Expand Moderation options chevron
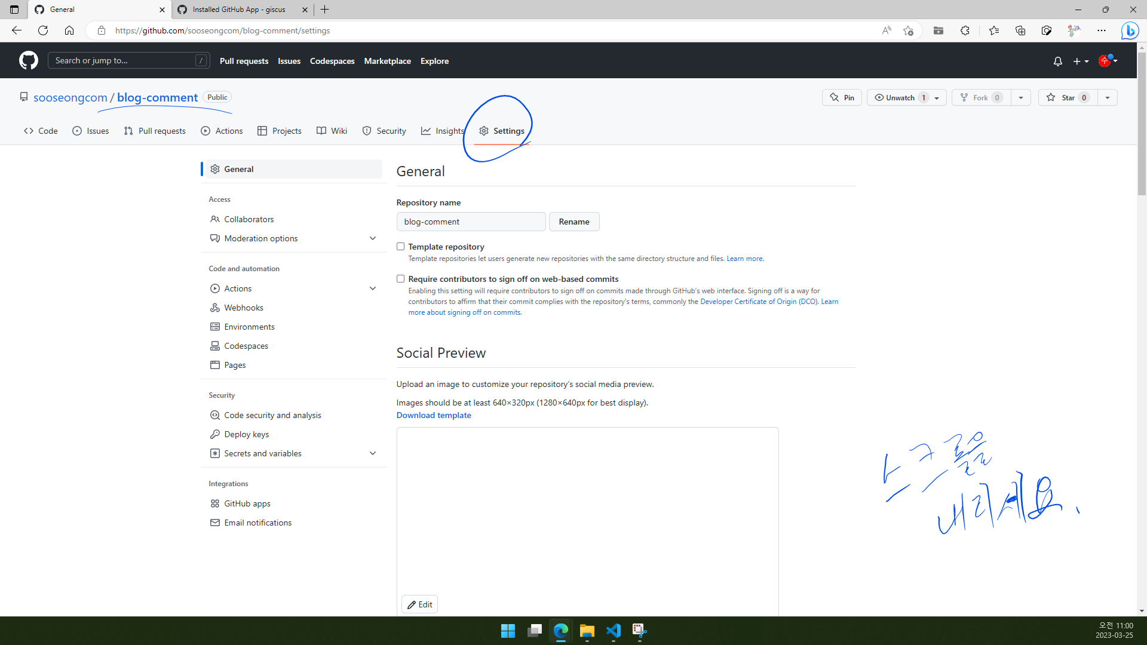Image resolution: width=1147 pixels, height=645 pixels. pos(373,238)
